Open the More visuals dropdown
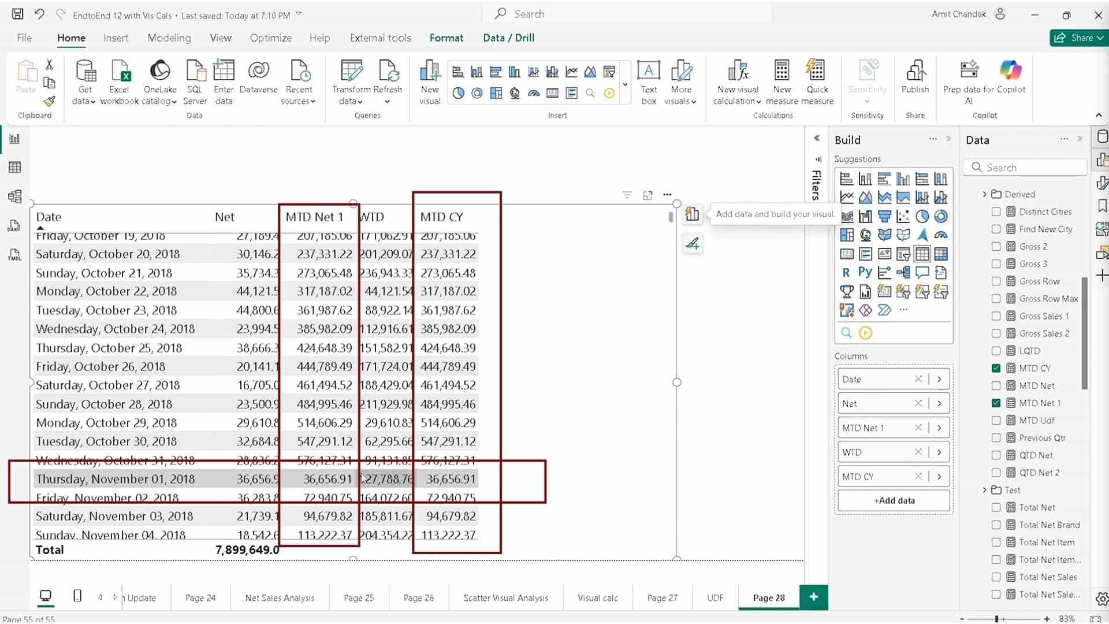1109x624 pixels. click(681, 81)
